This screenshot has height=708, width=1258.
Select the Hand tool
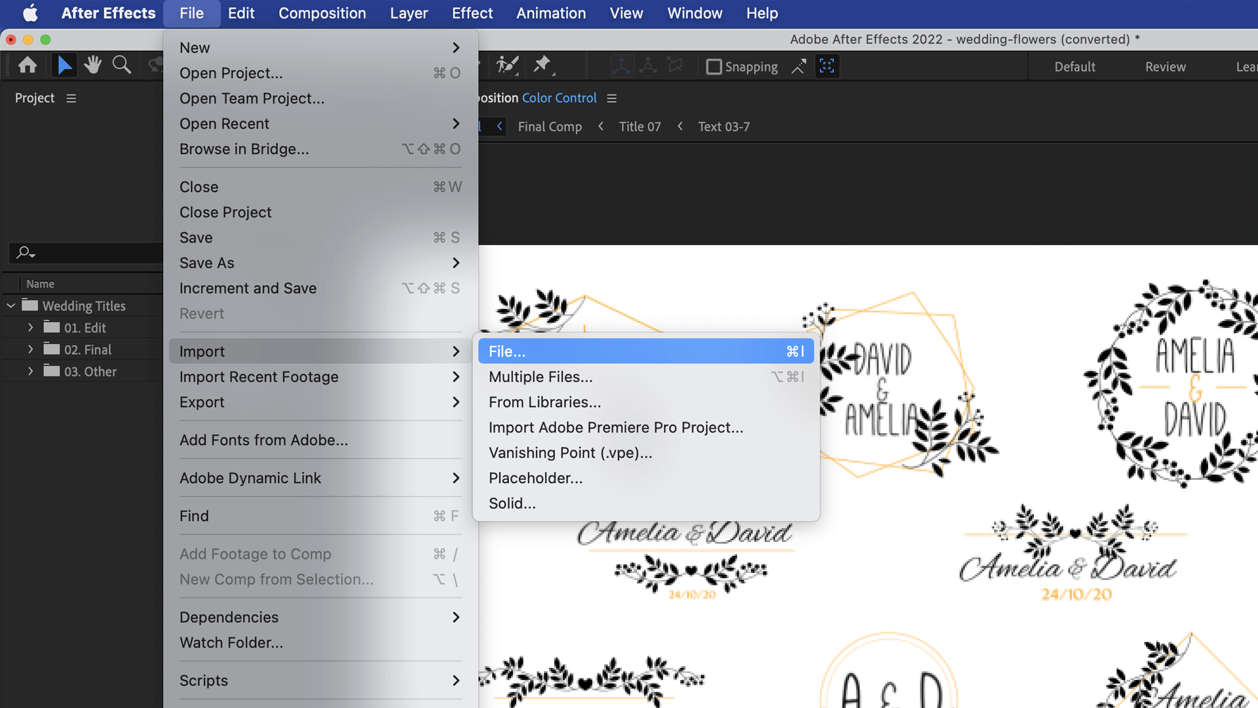coord(92,66)
